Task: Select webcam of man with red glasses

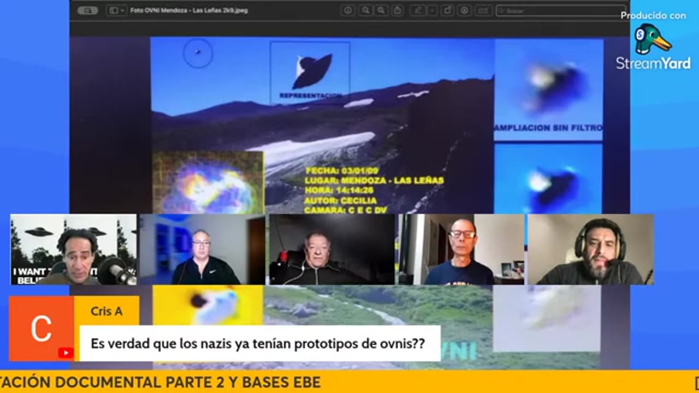Action: pos(461,249)
